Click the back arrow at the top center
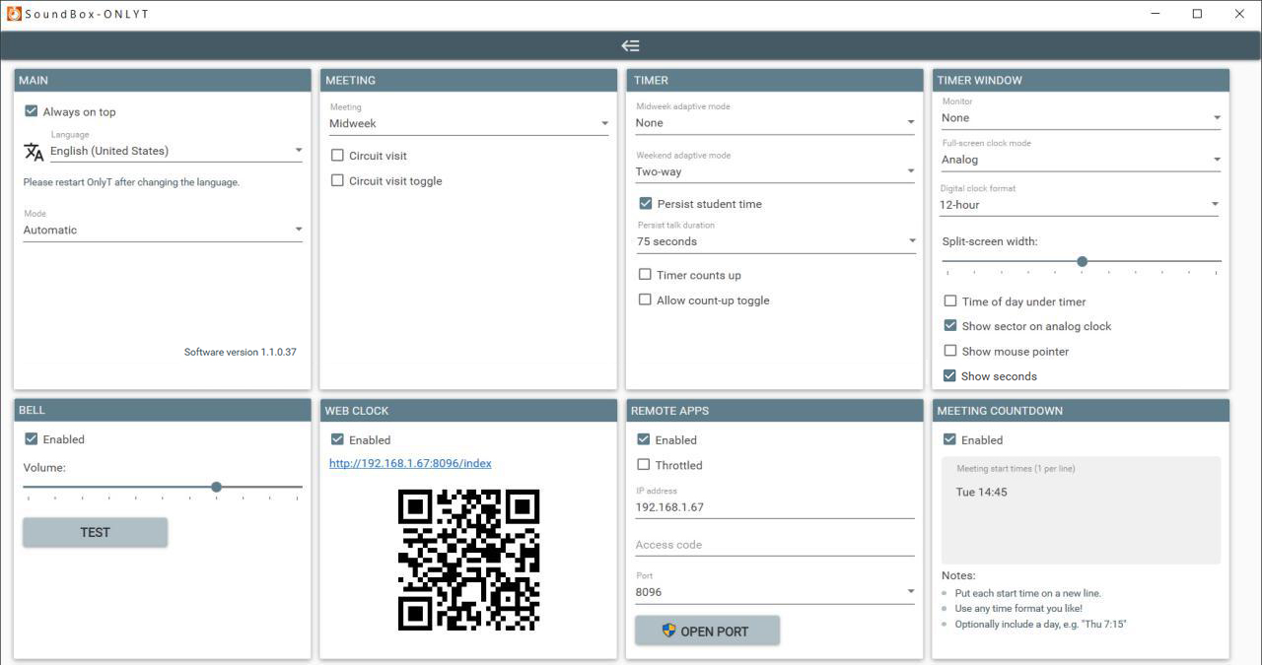The image size is (1262, 665). [x=630, y=44]
